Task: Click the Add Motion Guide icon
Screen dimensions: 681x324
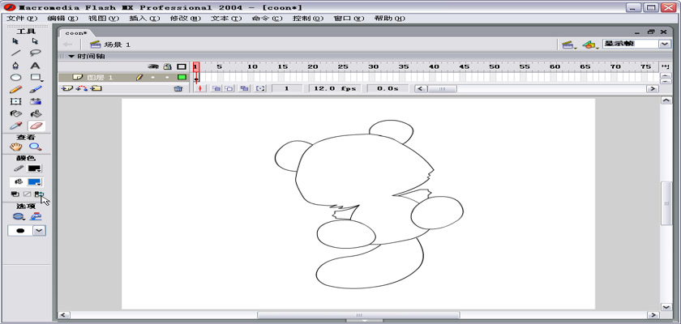Action: tap(81, 88)
